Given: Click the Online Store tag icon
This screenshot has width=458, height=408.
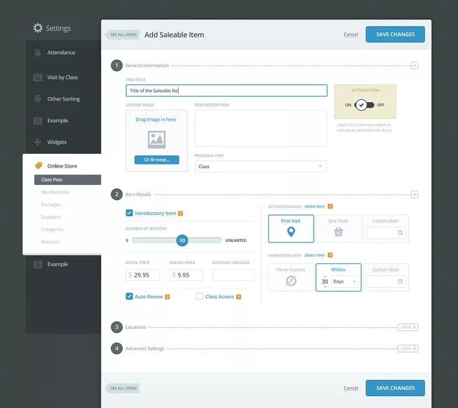Looking at the screenshot, I should 38,166.
